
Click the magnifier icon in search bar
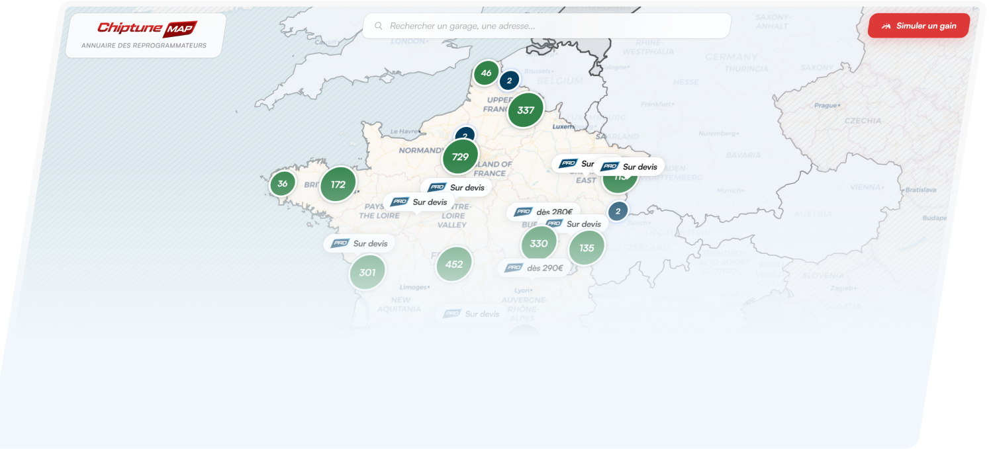pyautogui.click(x=379, y=26)
